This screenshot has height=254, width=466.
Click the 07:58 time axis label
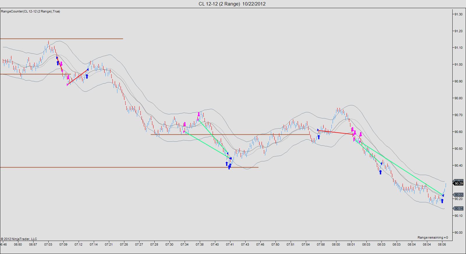tap(321, 245)
